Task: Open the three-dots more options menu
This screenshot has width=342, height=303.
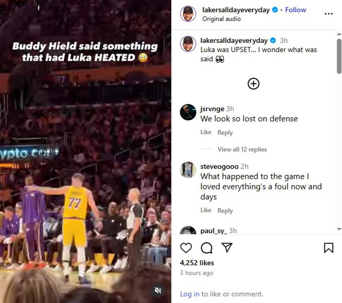Action: pyautogui.click(x=329, y=14)
